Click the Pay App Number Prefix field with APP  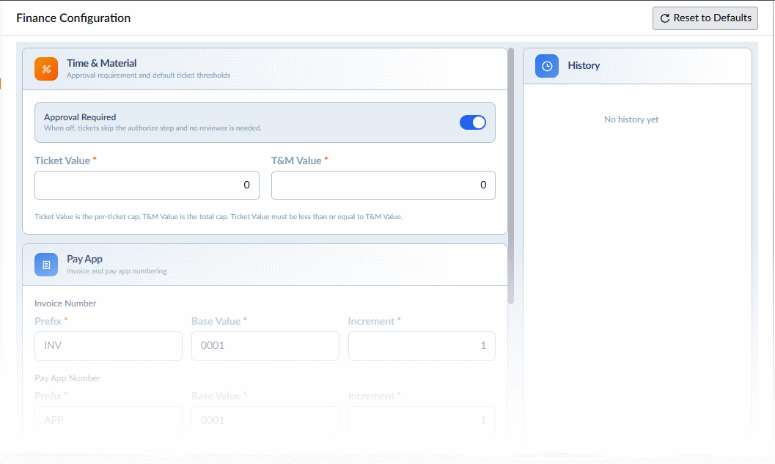[x=109, y=421]
